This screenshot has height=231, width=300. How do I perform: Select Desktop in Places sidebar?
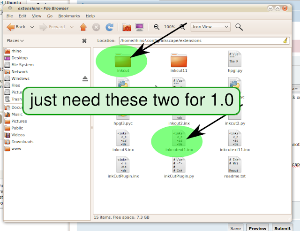click(16, 58)
